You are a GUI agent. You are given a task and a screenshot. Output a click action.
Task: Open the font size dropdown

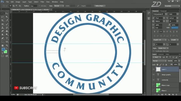164,18
